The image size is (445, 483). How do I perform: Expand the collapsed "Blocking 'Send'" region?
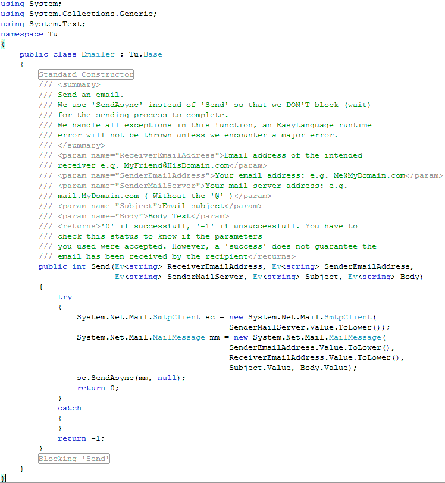tap(74, 459)
